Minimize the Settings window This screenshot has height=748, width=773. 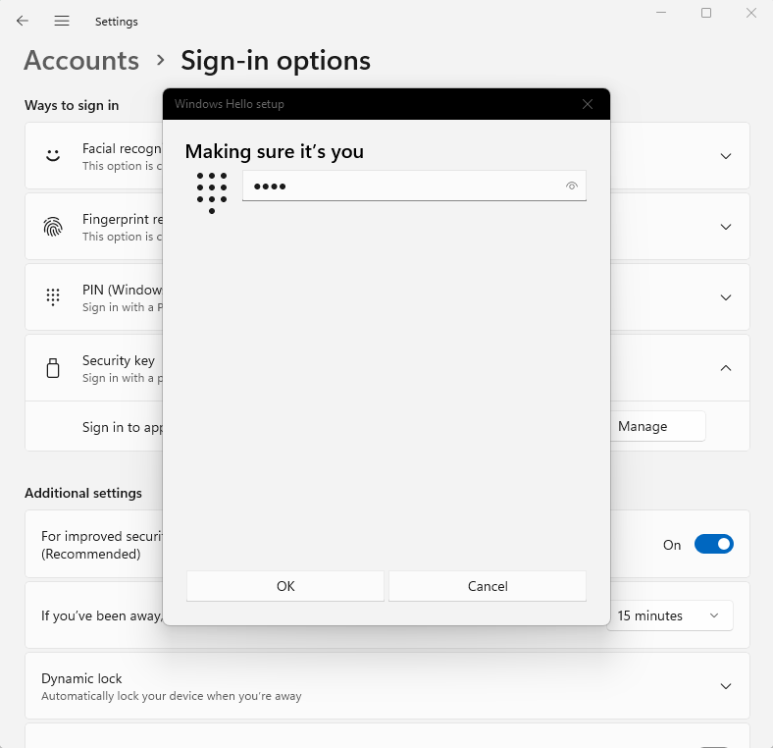(661, 13)
